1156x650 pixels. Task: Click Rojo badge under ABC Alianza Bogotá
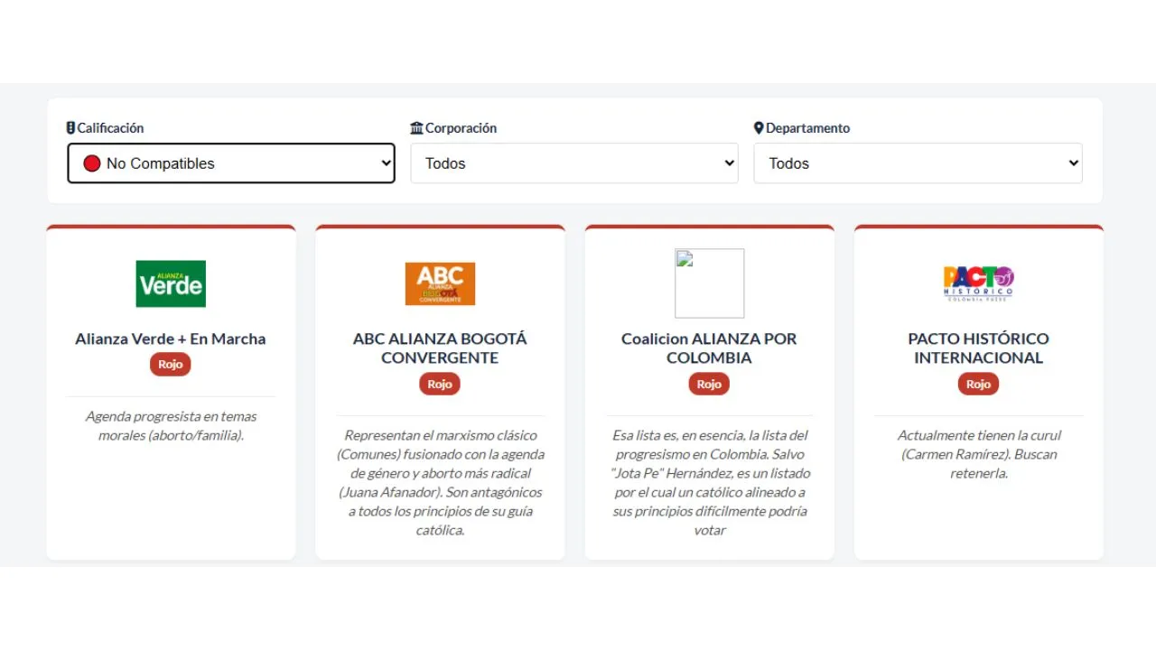pos(440,385)
